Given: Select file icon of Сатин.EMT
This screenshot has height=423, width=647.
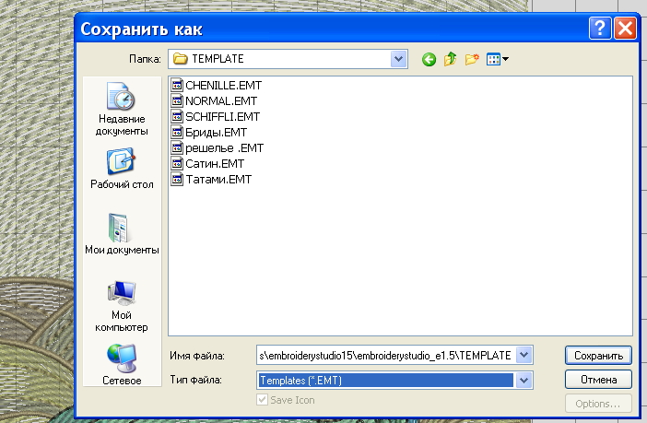Looking at the screenshot, I should point(177,163).
